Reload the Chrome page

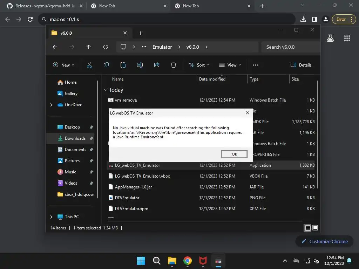pos(30,19)
